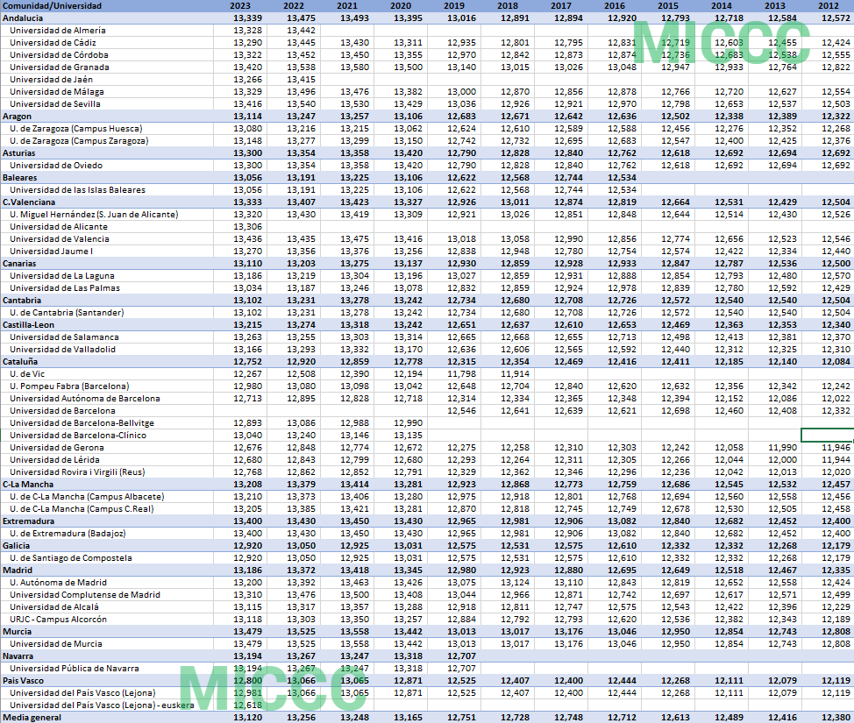Image resolution: width=854 pixels, height=723 pixels.
Task: Click the Andalucia region row label
Action: point(23,18)
